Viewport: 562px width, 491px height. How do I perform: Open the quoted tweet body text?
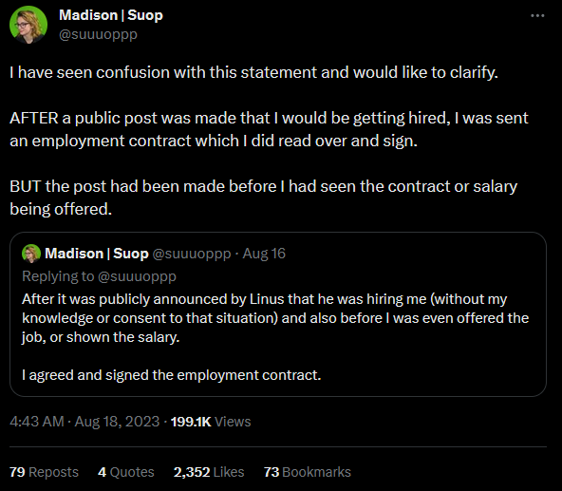[275, 337]
